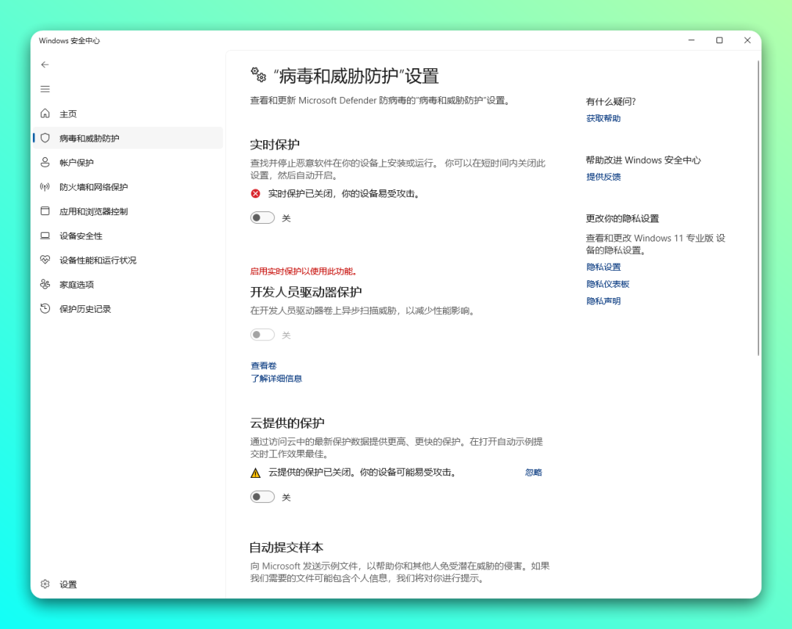Click the back arrow icon
This screenshot has width=792, height=629.
point(45,65)
